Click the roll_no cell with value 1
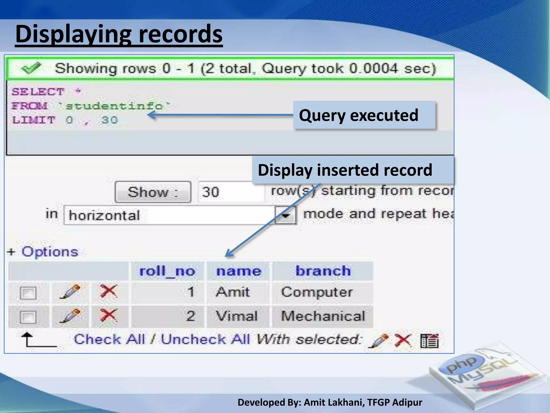 point(167,293)
